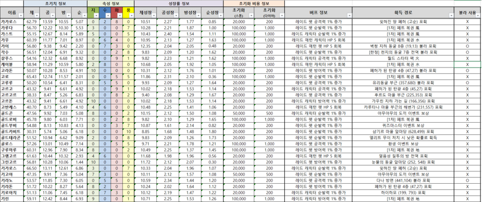Image resolution: width=482 pixels, height=202 pixels.
Task: Select the 골드카비트 name cell
Action: [x=12, y=131]
